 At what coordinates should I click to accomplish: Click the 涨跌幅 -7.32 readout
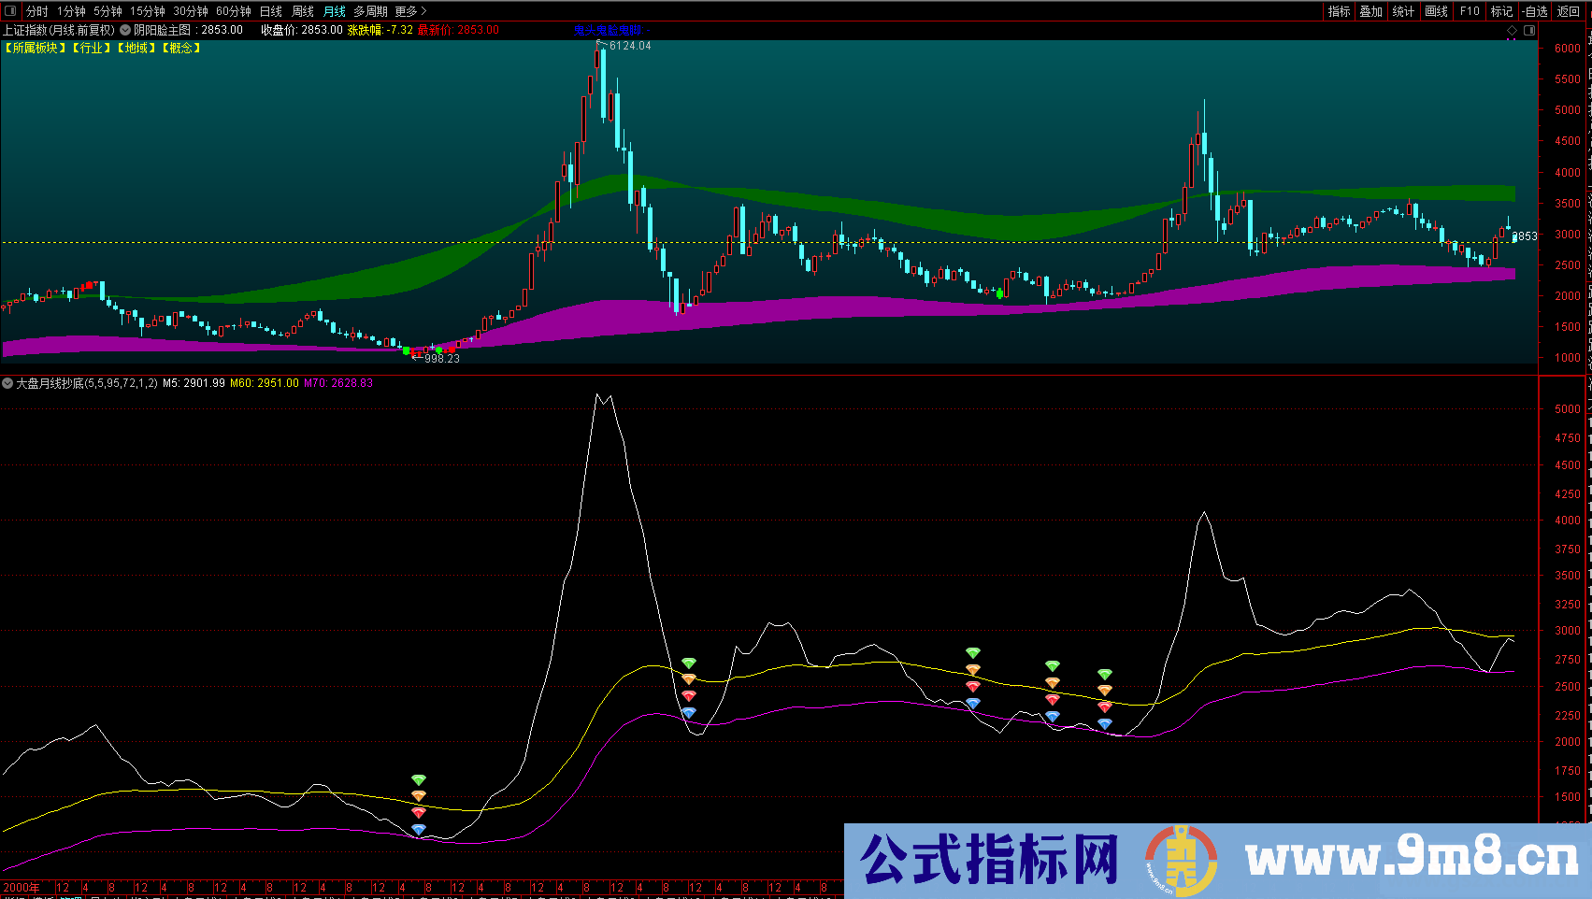[x=380, y=30]
